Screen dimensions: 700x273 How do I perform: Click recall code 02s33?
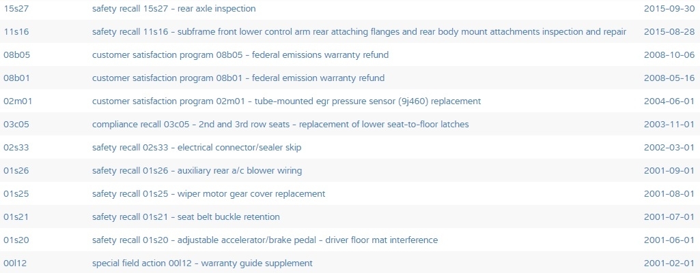(16, 148)
